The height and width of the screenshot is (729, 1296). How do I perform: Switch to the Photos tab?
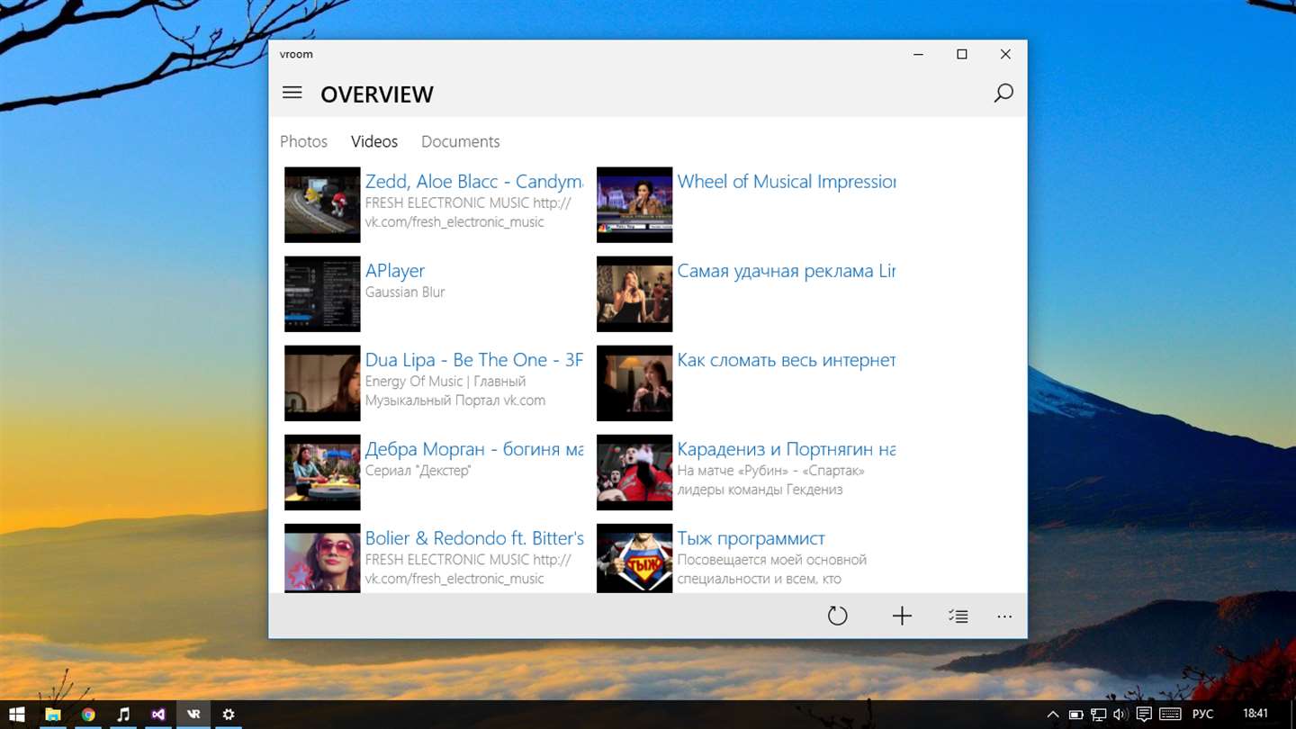click(303, 141)
